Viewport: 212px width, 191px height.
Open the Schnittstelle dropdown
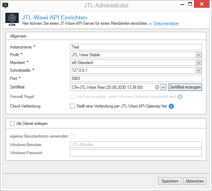[199, 70]
